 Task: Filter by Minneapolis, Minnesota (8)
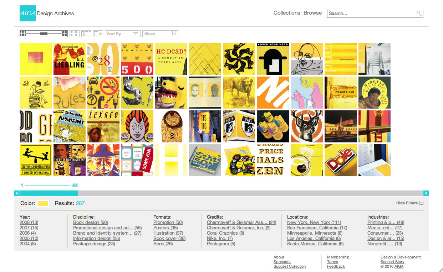pos(315,233)
